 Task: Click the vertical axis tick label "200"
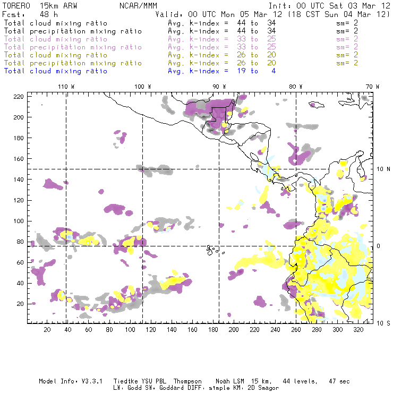click(19, 117)
